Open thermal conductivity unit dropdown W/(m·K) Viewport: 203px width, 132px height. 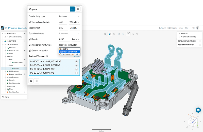pos(74,22)
